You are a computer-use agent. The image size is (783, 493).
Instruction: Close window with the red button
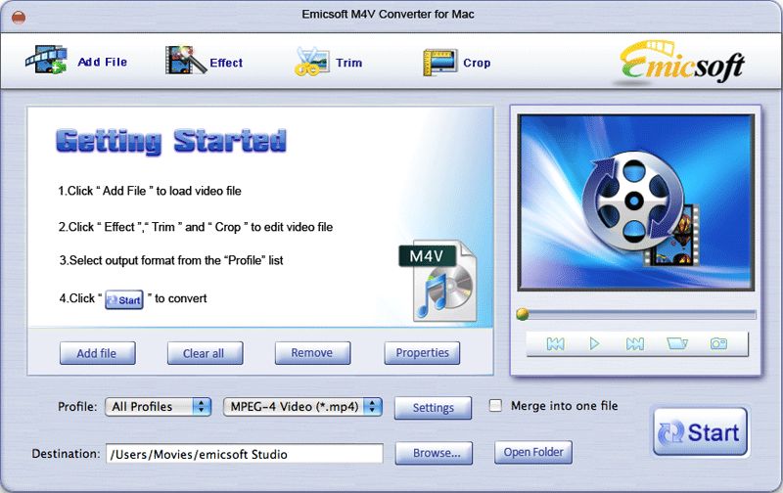coord(19,18)
